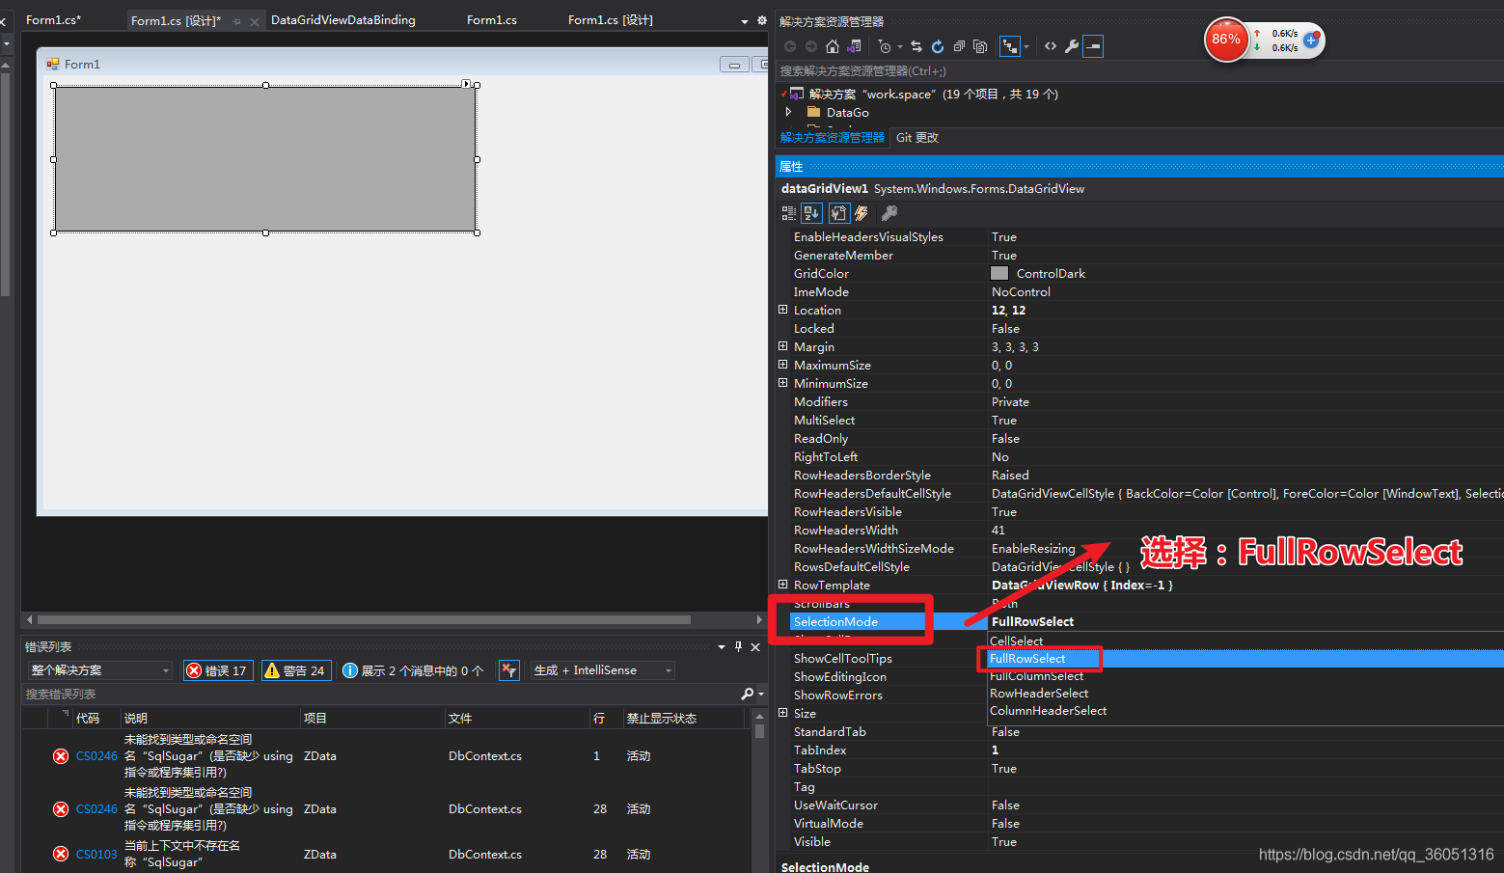Close the Form1.cs [设计]* tab
Viewport: 1504px width, 873px height.
click(255, 21)
